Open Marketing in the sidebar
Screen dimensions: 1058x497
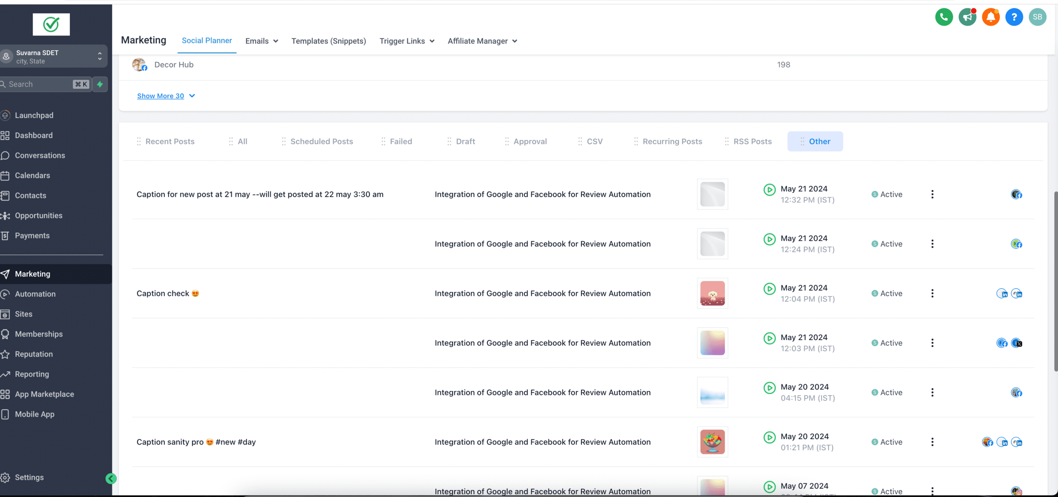pyautogui.click(x=56, y=274)
